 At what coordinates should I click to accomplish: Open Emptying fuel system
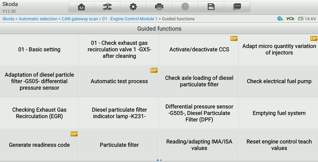click(x=279, y=113)
